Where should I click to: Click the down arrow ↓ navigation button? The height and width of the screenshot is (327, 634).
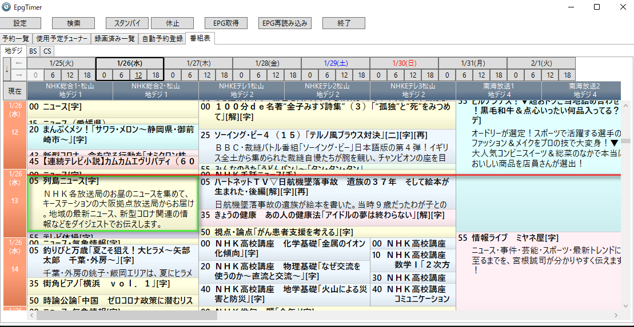pyautogui.click(x=7, y=68)
